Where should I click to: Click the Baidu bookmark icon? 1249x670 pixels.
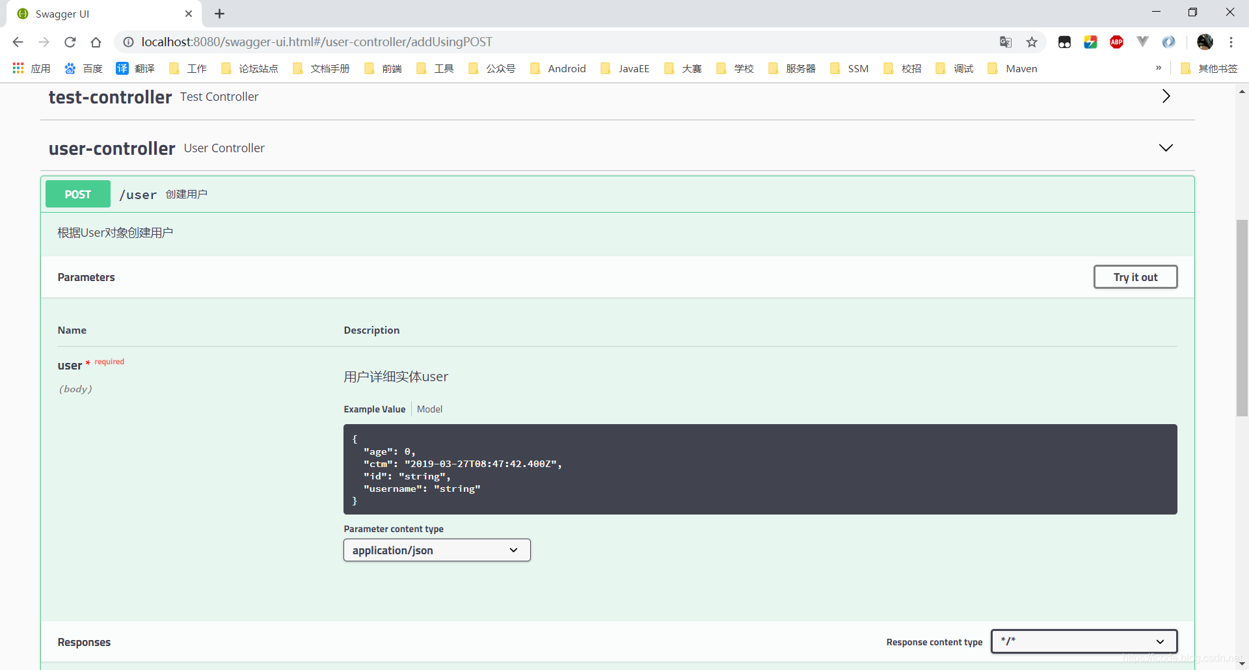click(x=69, y=68)
